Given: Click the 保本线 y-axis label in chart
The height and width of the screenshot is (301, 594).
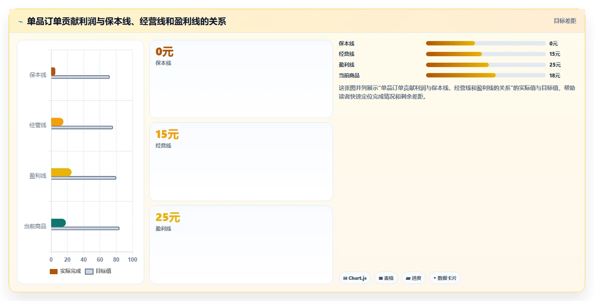Looking at the screenshot, I should (38, 75).
